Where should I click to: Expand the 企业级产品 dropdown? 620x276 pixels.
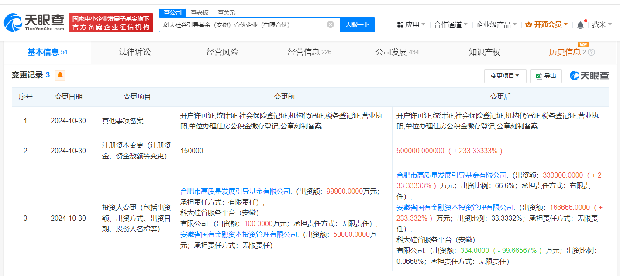pyautogui.click(x=496, y=25)
